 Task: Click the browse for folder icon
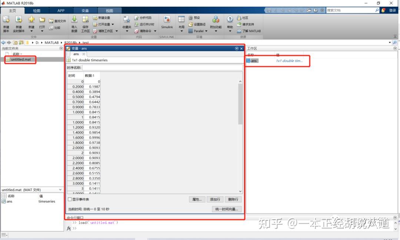[x=21, y=42]
